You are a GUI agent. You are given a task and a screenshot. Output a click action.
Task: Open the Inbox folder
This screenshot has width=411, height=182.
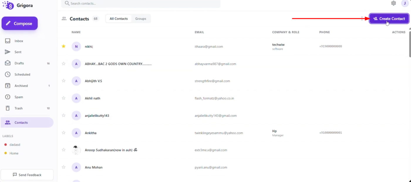point(27,41)
